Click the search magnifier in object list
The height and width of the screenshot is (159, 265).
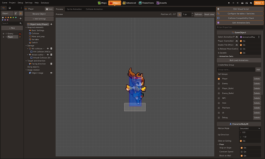pos(21,23)
